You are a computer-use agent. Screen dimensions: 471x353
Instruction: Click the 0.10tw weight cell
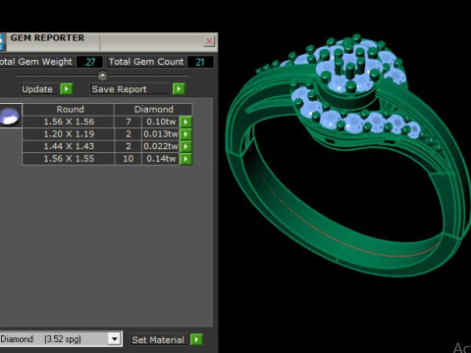pyautogui.click(x=161, y=122)
